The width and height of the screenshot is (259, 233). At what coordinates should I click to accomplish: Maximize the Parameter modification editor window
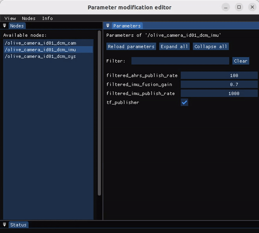(x=239, y=7)
